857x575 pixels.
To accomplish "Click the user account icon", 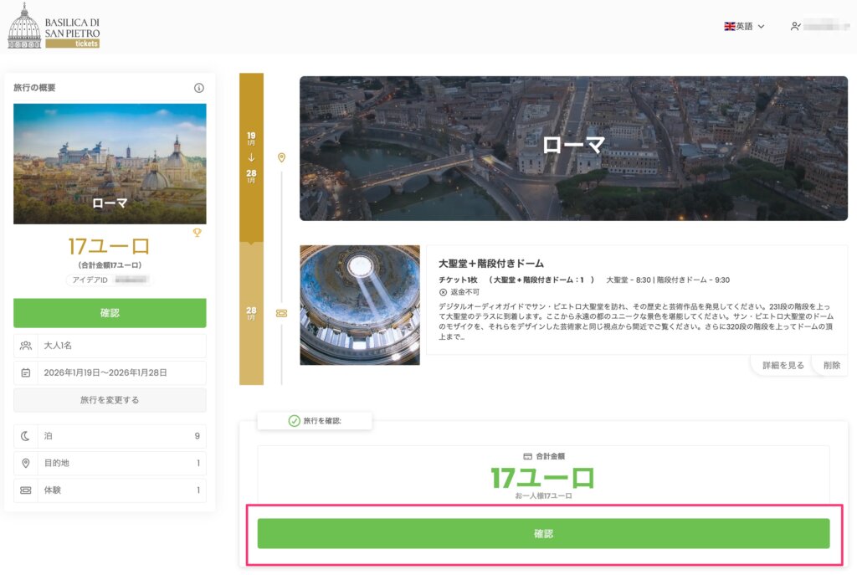I will pos(795,27).
